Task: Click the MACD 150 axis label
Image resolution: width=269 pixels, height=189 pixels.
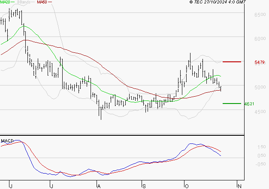Action: coord(262,147)
